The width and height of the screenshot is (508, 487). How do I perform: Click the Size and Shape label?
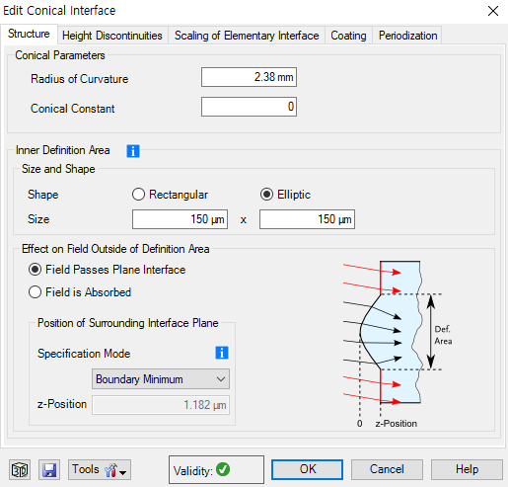(x=58, y=169)
